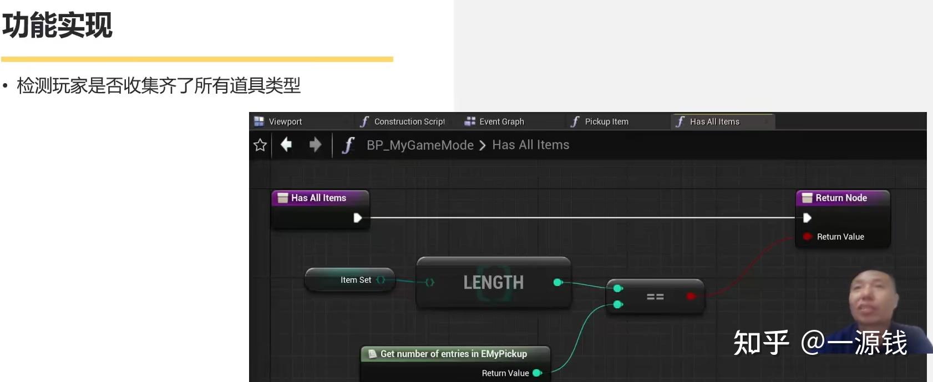
Task: Click the bottom input pin of equals node
Action: click(618, 304)
